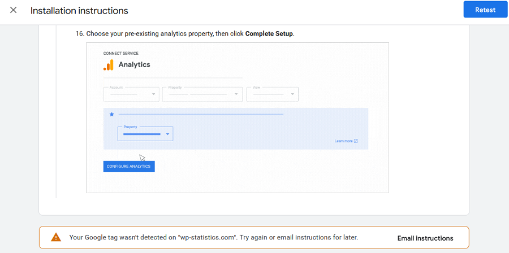Close the Installation instructions panel
The width and height of the screenshot is (509, 253).
pyautogui.click(x=14, y=10)
